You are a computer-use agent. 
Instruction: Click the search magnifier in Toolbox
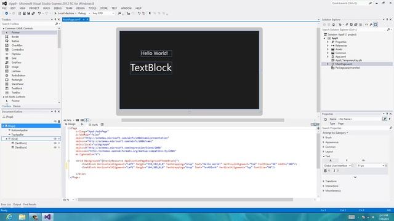click(57, 24)
